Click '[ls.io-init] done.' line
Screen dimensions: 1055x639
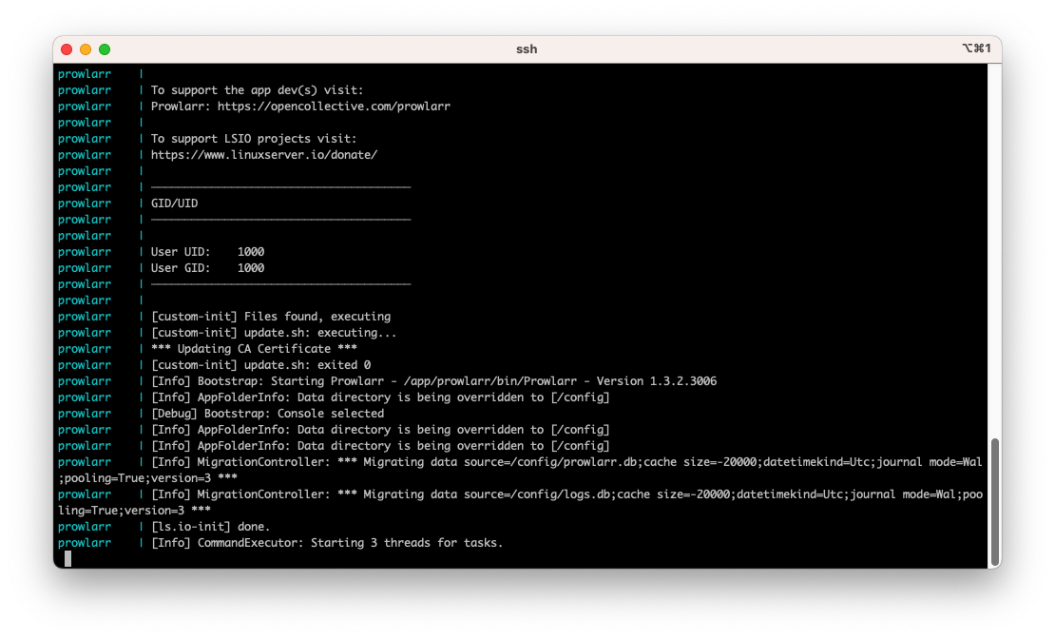pyautogui.click(x=210, y=527)
